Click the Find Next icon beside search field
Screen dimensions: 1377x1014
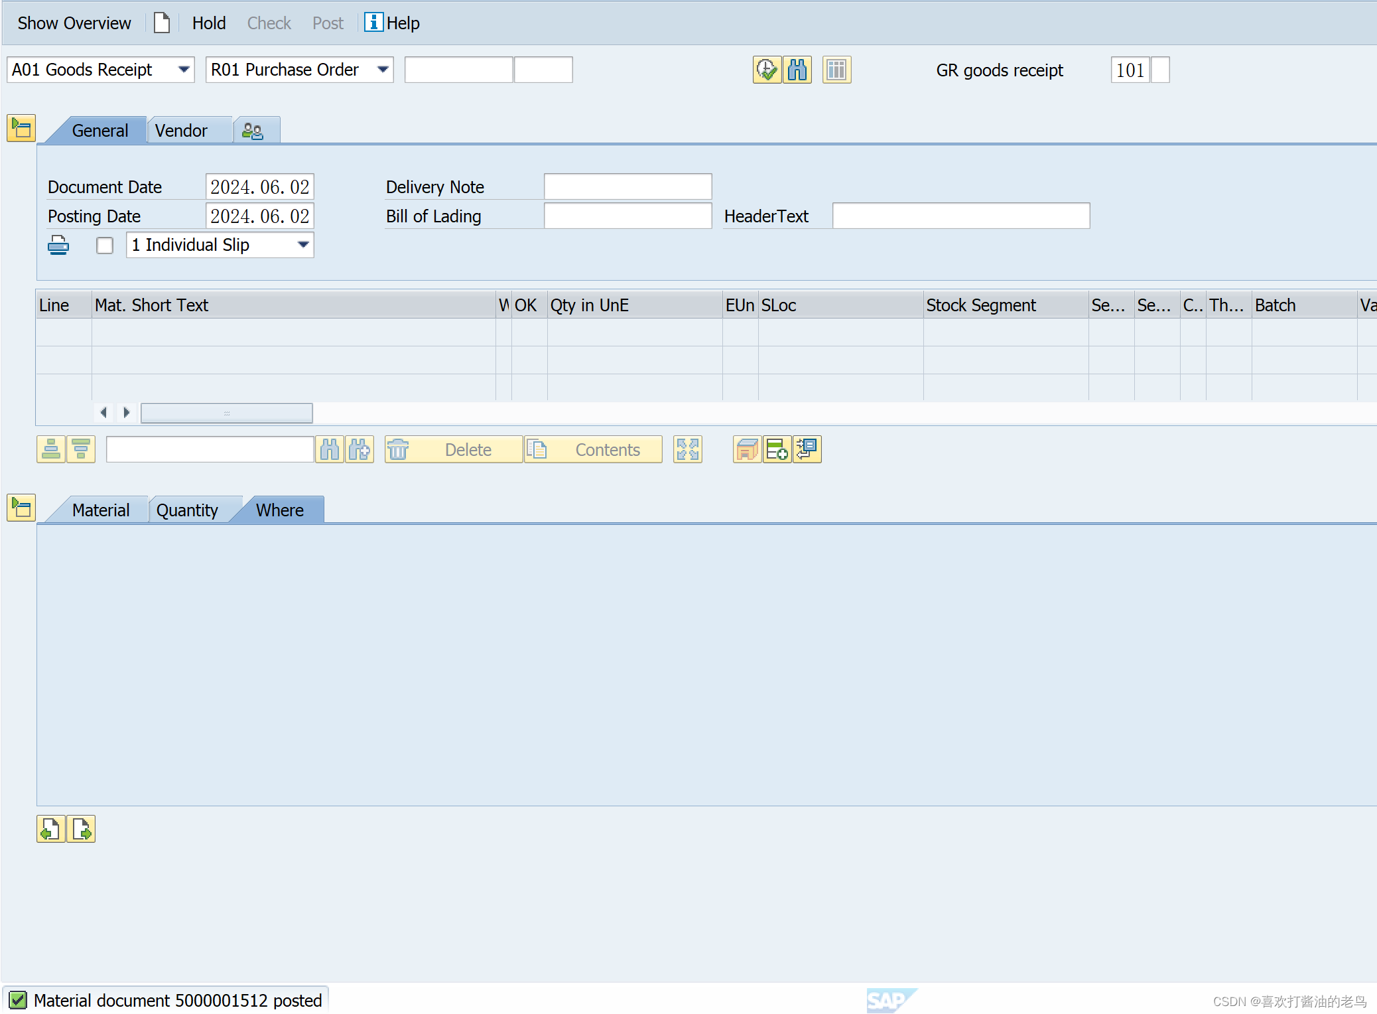point(361,449)
